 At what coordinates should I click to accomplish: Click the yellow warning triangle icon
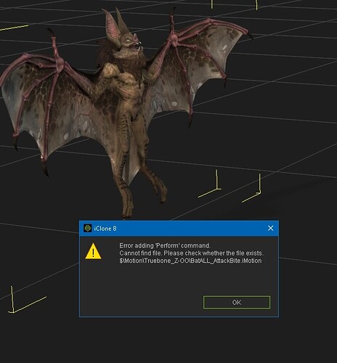[x=93, y=251]
